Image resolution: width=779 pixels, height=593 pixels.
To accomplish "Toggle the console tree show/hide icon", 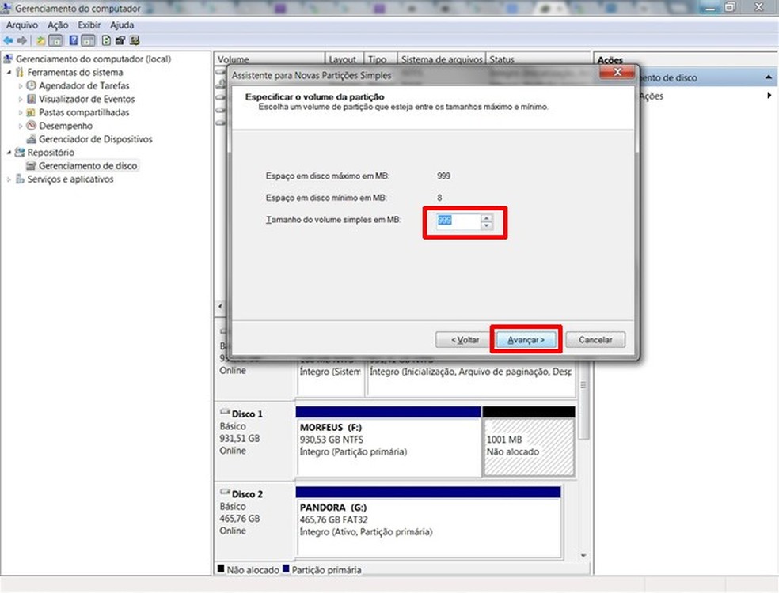I will tap(55, 40).
